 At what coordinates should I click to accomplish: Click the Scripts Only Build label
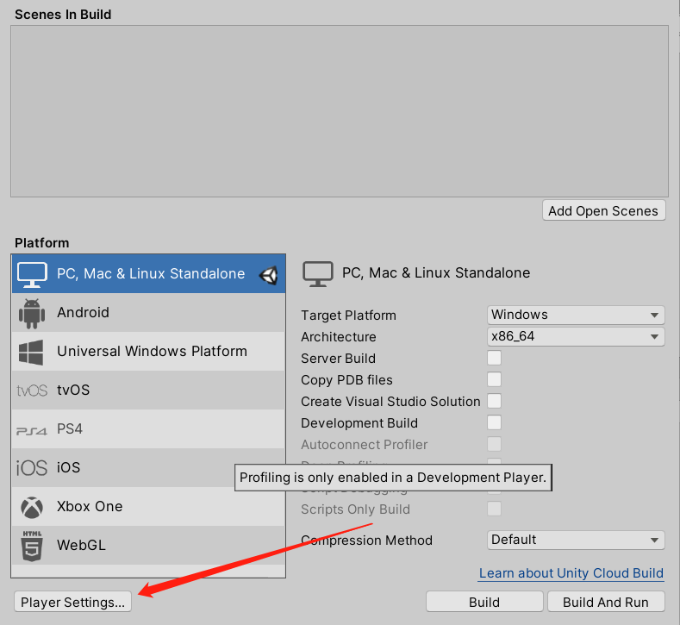(x=355, y=509)
